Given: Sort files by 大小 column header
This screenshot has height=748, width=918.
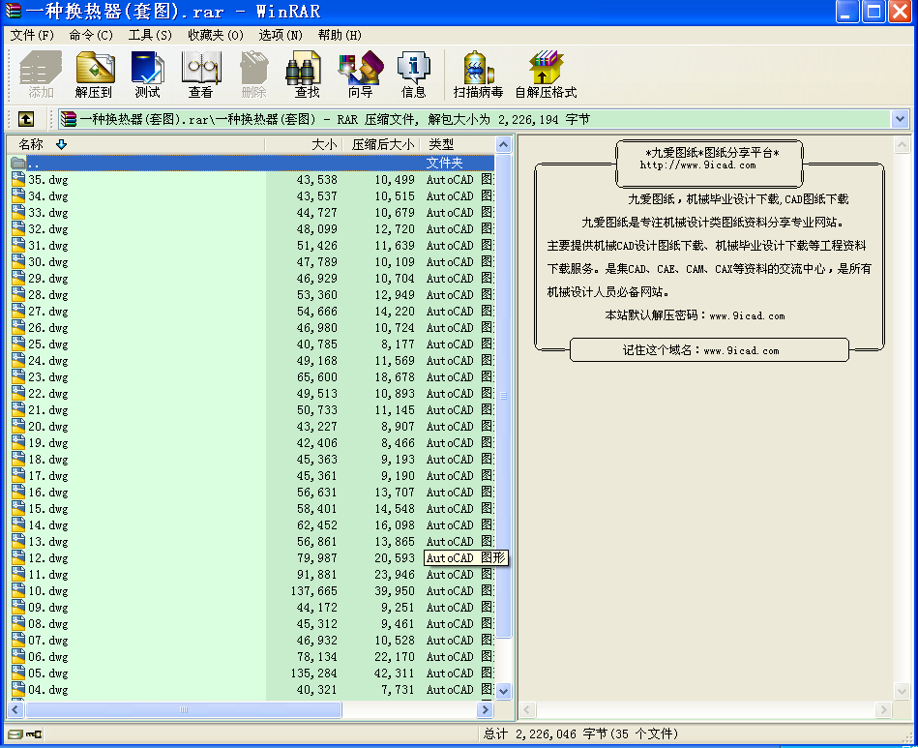Looking at the screenshot, I should point(324,144).
